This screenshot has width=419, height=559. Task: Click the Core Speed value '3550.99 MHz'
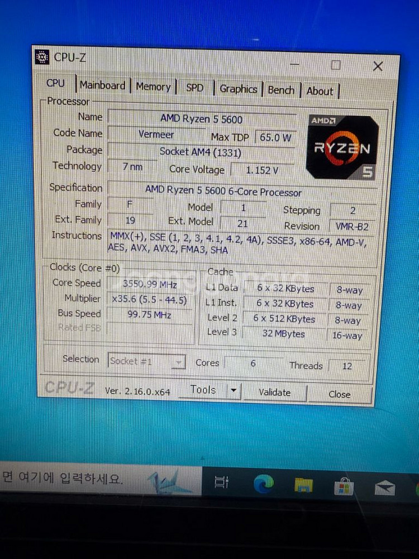point(150,284)
